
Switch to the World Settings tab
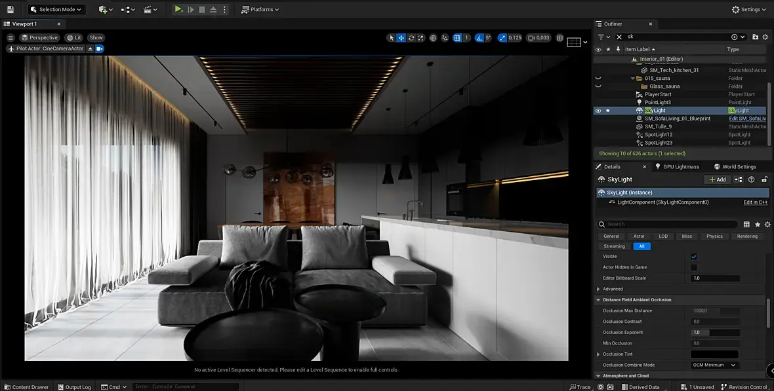tap(735, 166)
